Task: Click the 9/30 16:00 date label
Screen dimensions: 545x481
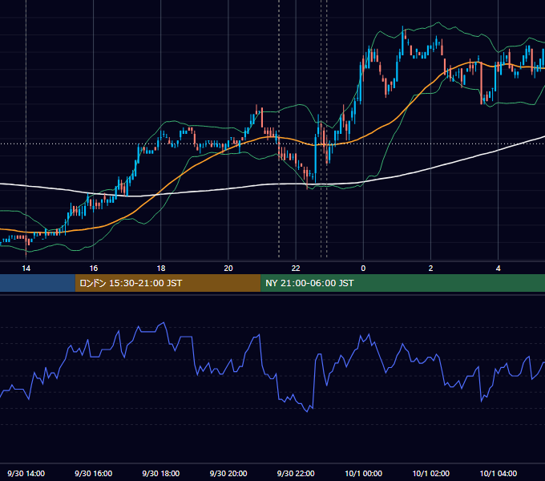Action: pos(94,473)
